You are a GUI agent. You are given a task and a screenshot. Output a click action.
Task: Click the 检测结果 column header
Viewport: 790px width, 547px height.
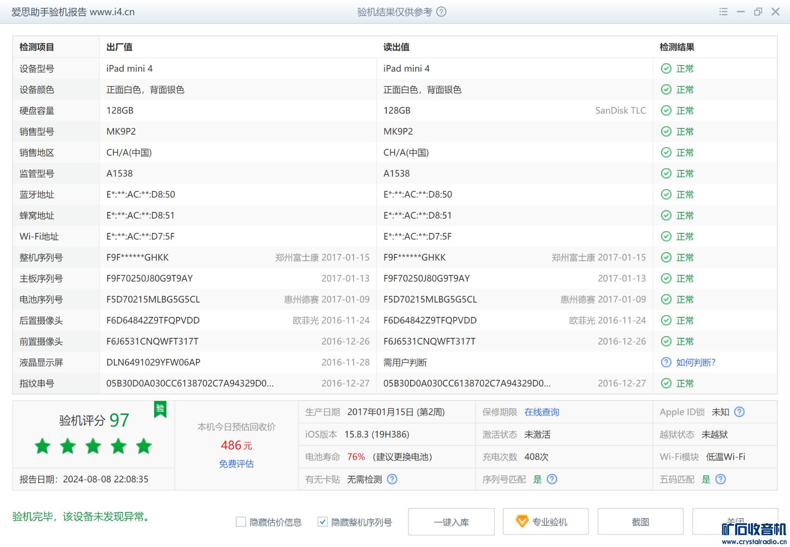click(676, 47)
